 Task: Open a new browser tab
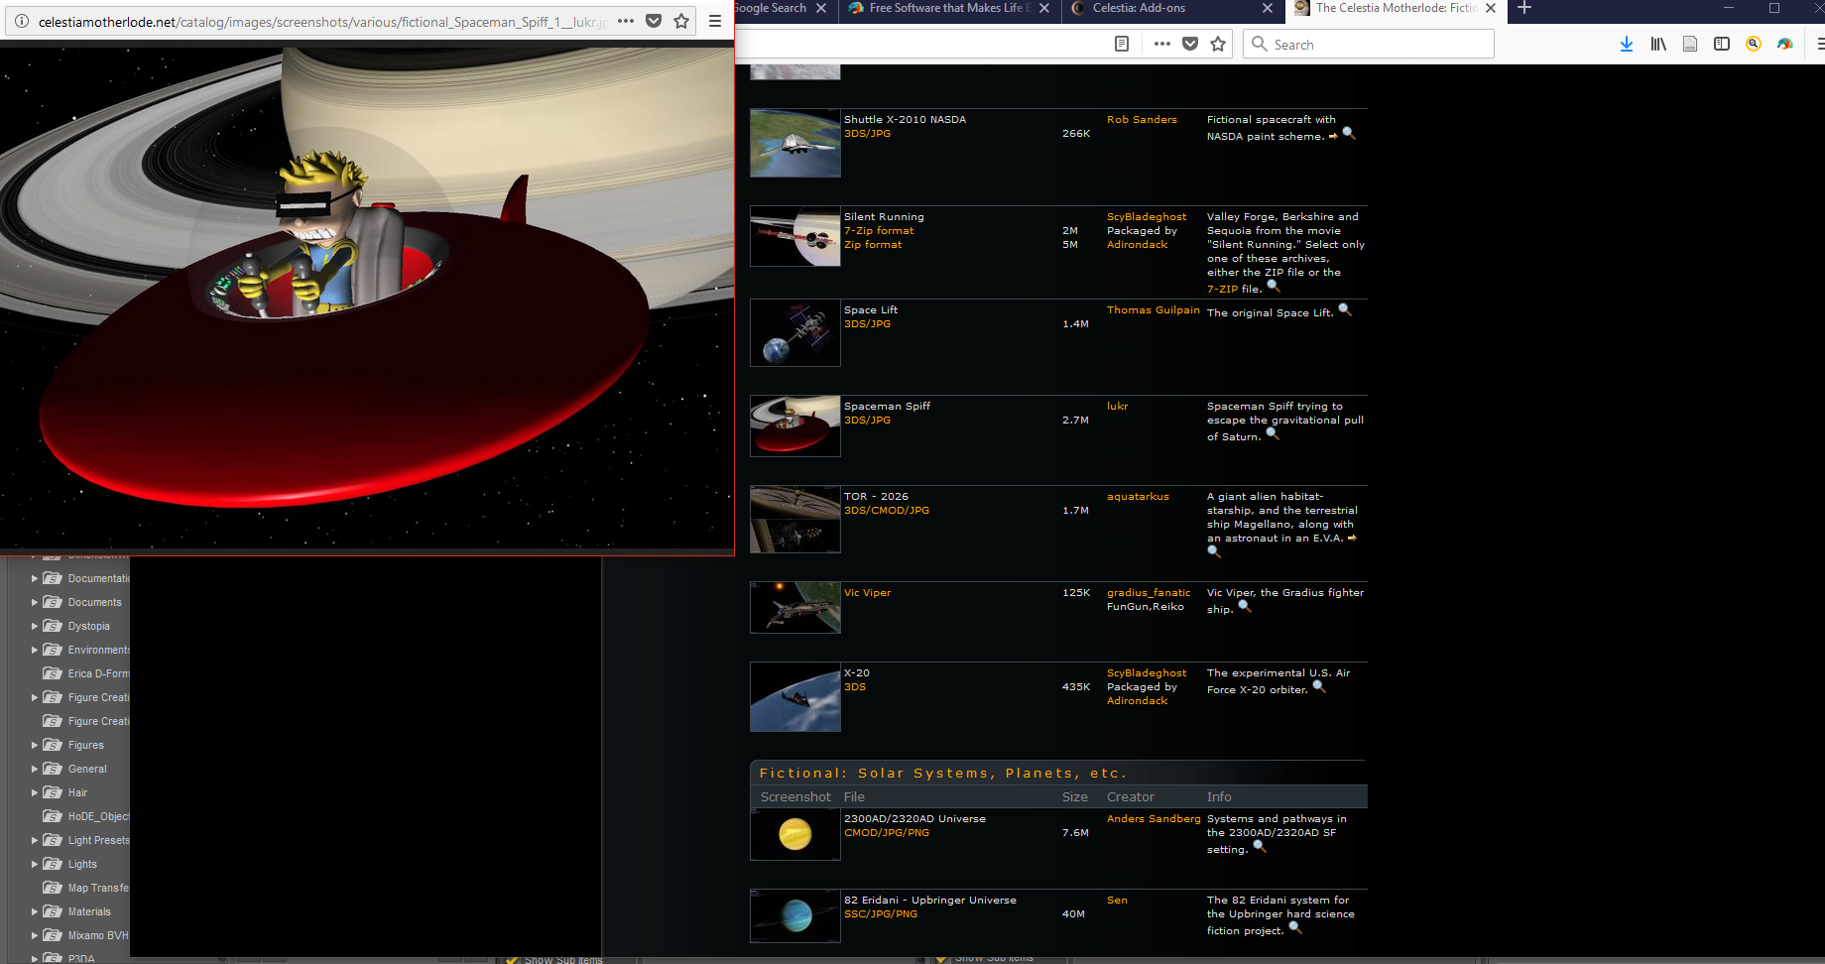click(x=1524, y=9)
